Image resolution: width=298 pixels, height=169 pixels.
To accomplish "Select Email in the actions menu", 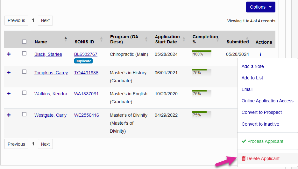I will 247,90.
